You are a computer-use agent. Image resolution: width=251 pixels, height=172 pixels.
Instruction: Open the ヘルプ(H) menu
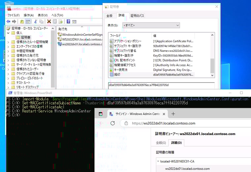pos(57,15)
